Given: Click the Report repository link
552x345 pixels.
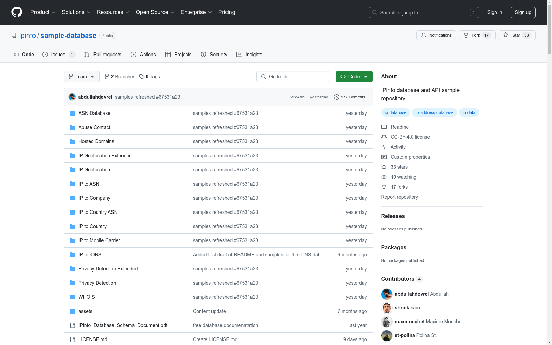Looking at the screenshot, I should 400,197.
